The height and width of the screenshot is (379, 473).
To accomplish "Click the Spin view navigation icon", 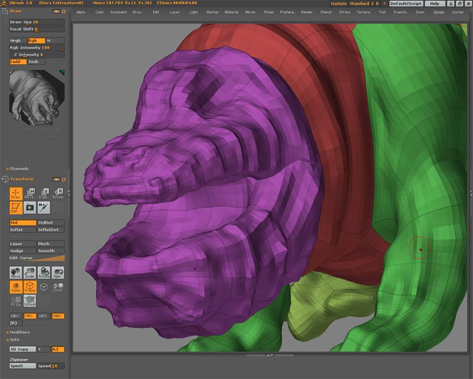I will pos(58,273).
